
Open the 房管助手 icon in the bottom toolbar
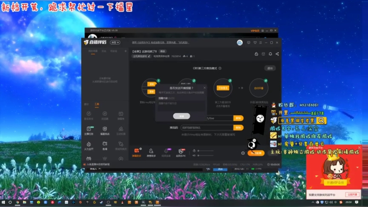(x=151, y=152)
